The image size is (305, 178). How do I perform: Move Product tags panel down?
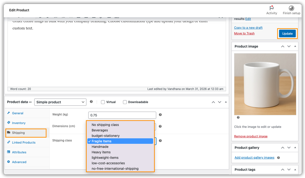pyautogui.click(x=289, y=170)
